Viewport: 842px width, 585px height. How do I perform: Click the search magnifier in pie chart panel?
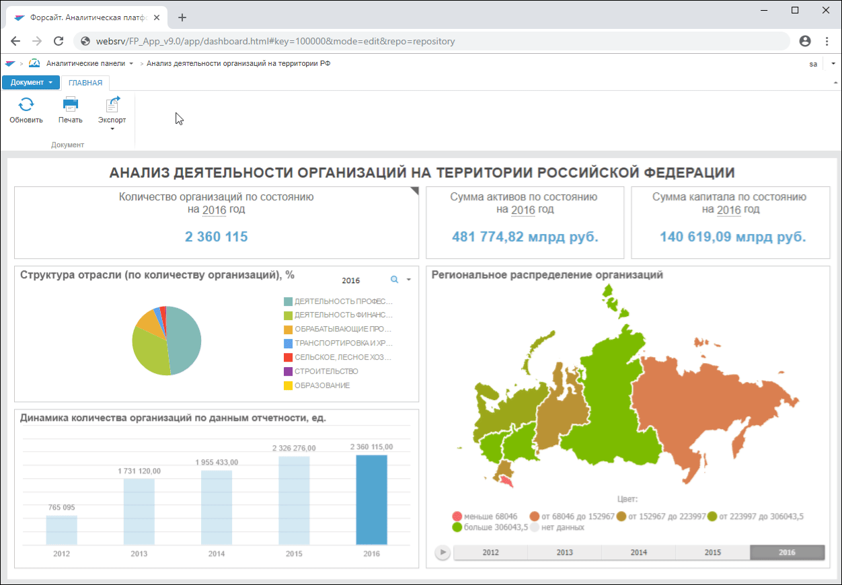395,280
